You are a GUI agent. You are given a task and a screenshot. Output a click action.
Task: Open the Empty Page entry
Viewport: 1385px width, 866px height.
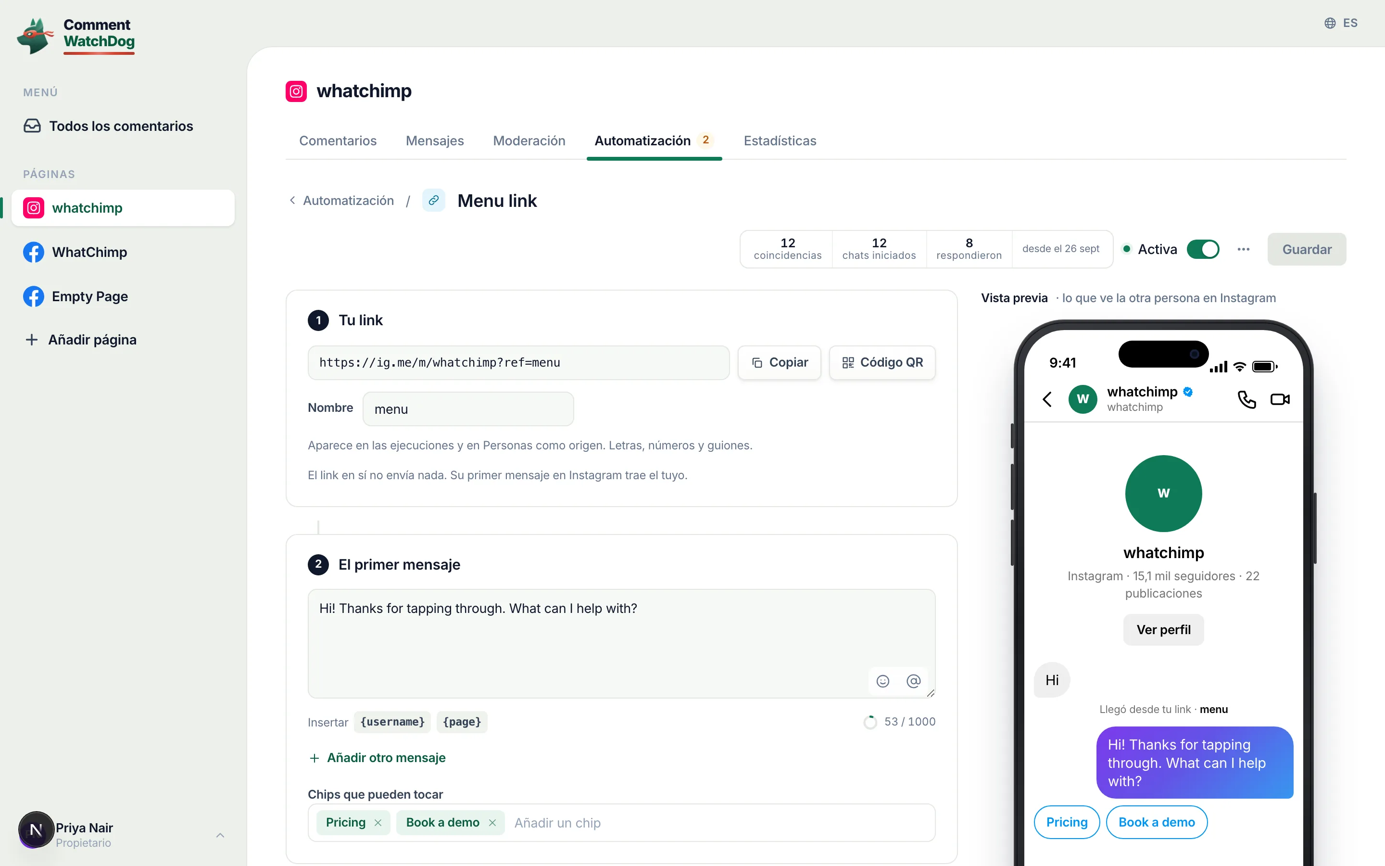(x=123, y=296)
